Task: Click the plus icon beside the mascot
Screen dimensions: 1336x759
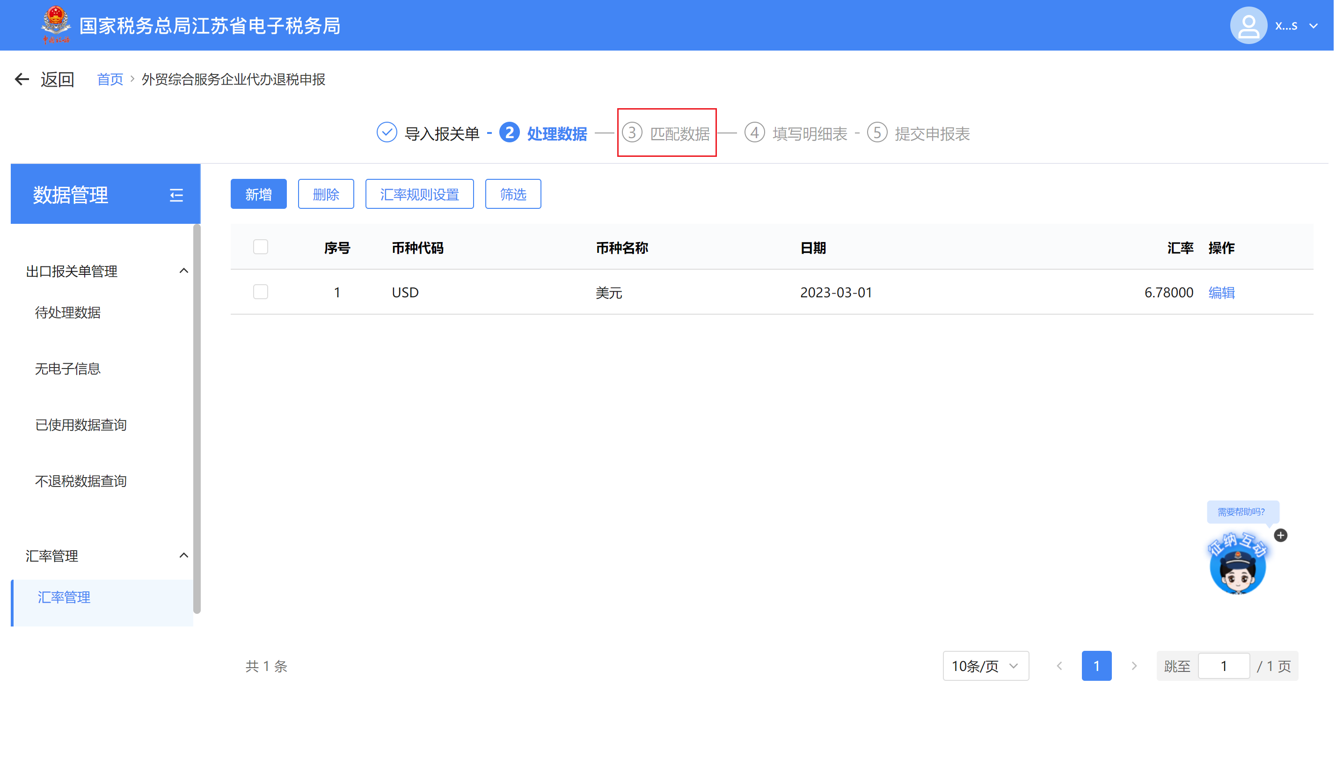Action: coord(1281,535)
